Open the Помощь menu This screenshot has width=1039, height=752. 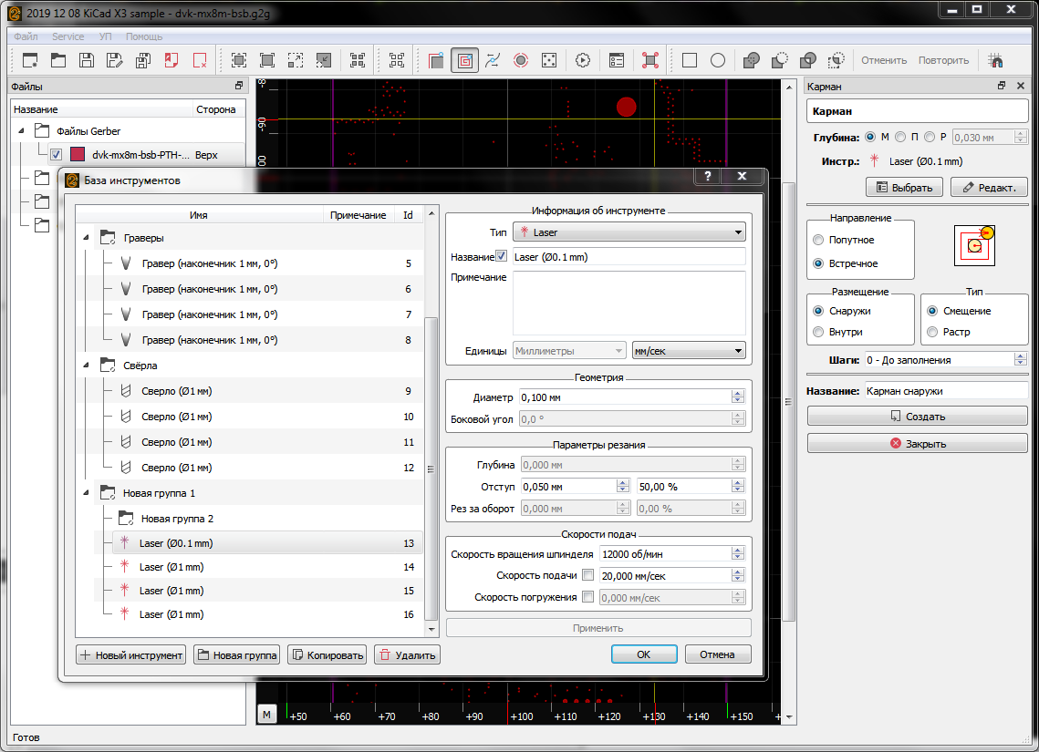(x=144, y=36)
